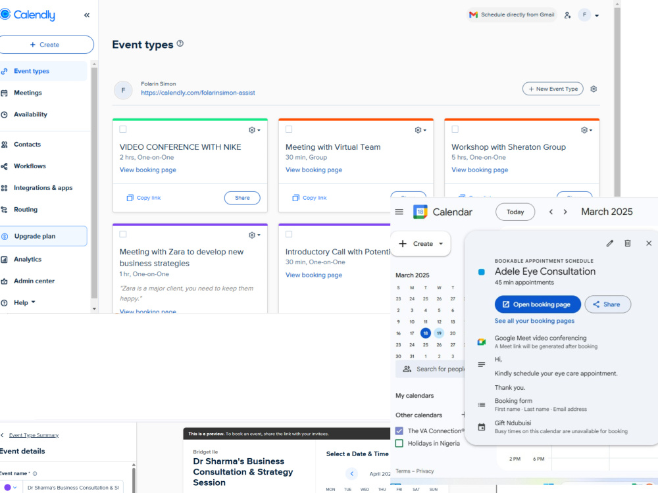Screen dimensions: 658x493
Task: Collapse the Calendly sidebar with double chevron
Action: (86, 15)
